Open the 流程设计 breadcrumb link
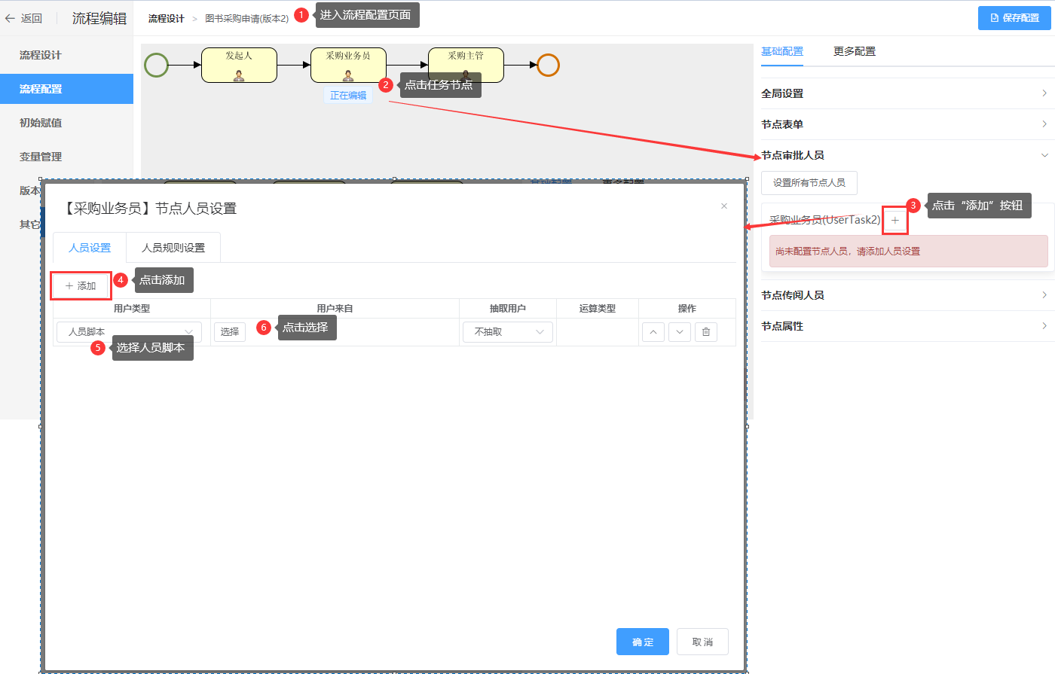This screenshot has height=674, width=1055. click(x=166, y=19)
